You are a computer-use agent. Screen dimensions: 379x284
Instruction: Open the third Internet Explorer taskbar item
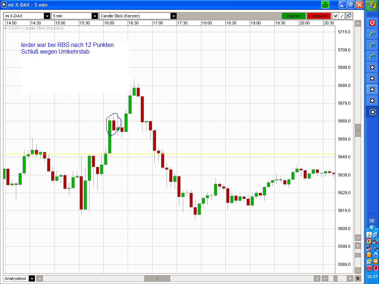(x=372, y=56)
